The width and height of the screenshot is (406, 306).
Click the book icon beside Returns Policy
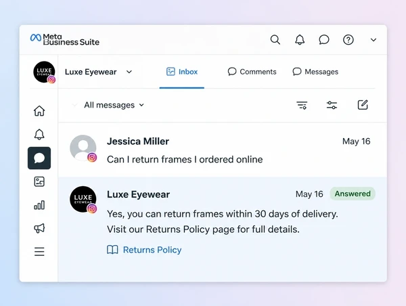coord(112,250)
